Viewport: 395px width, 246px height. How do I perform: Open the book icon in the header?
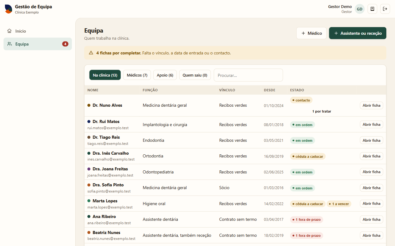click(372, 9)
